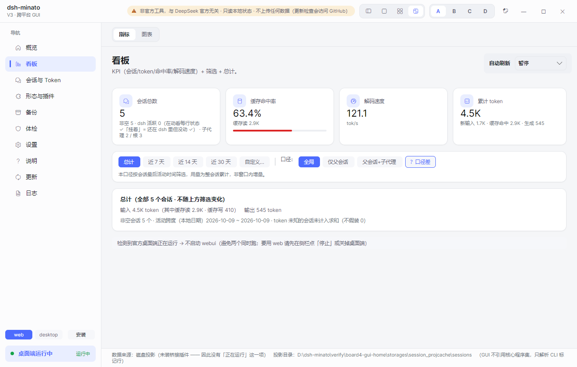Click the 累计 token card icon

click(x=467, y=101)
